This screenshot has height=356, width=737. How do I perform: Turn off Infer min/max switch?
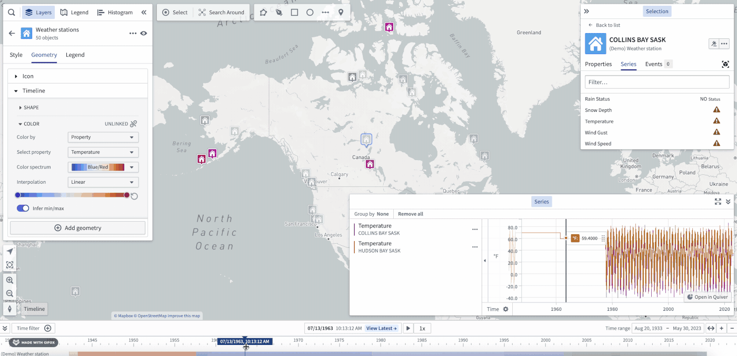(23, 208)
